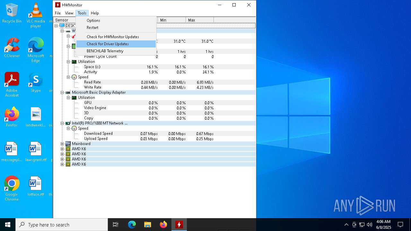The image size is (411, 231).
Task: Open the landweekl... image file
Action: (x=36, y=117)
